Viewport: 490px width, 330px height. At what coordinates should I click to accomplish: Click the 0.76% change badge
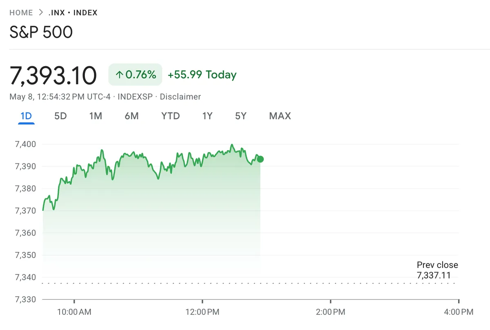click(135, 75)
